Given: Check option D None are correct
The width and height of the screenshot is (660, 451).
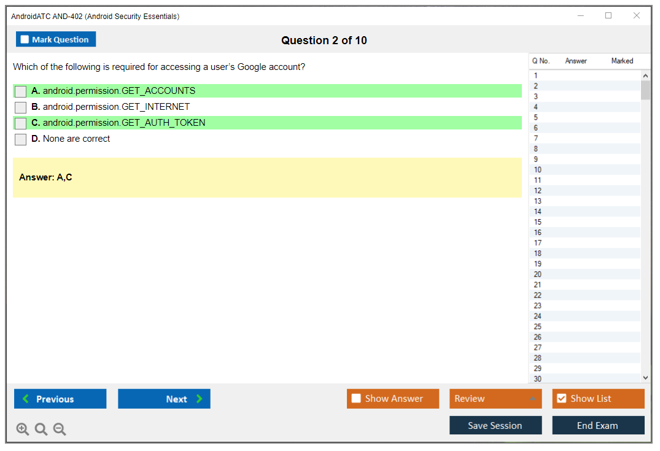Looking at the screenshot, I should pyautogui.click(x=21, y=139).
